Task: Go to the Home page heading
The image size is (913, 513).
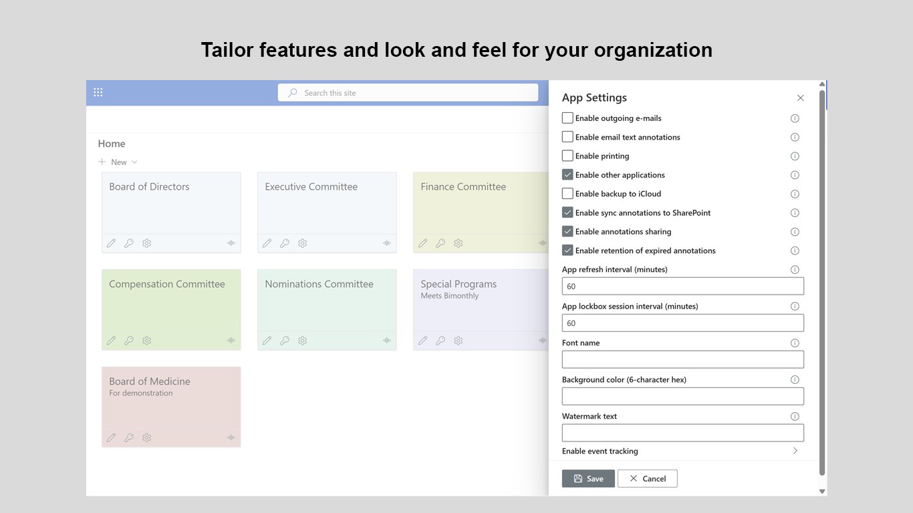Action: [x=112, y=144]
